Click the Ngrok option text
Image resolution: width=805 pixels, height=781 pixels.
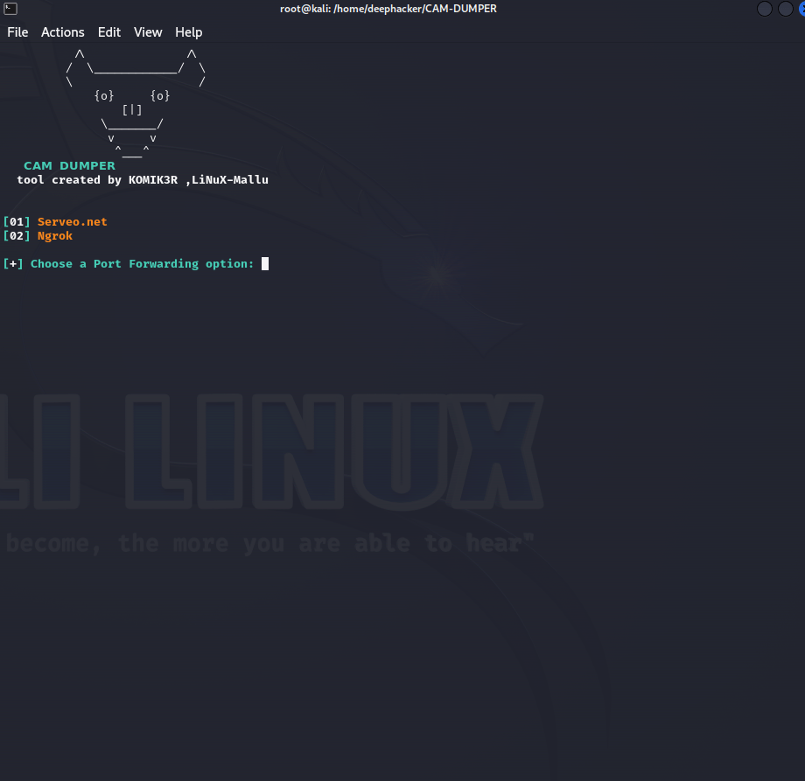click(x=55, y=236)
